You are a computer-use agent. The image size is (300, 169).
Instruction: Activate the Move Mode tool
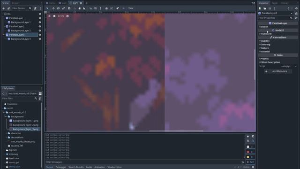53,8
